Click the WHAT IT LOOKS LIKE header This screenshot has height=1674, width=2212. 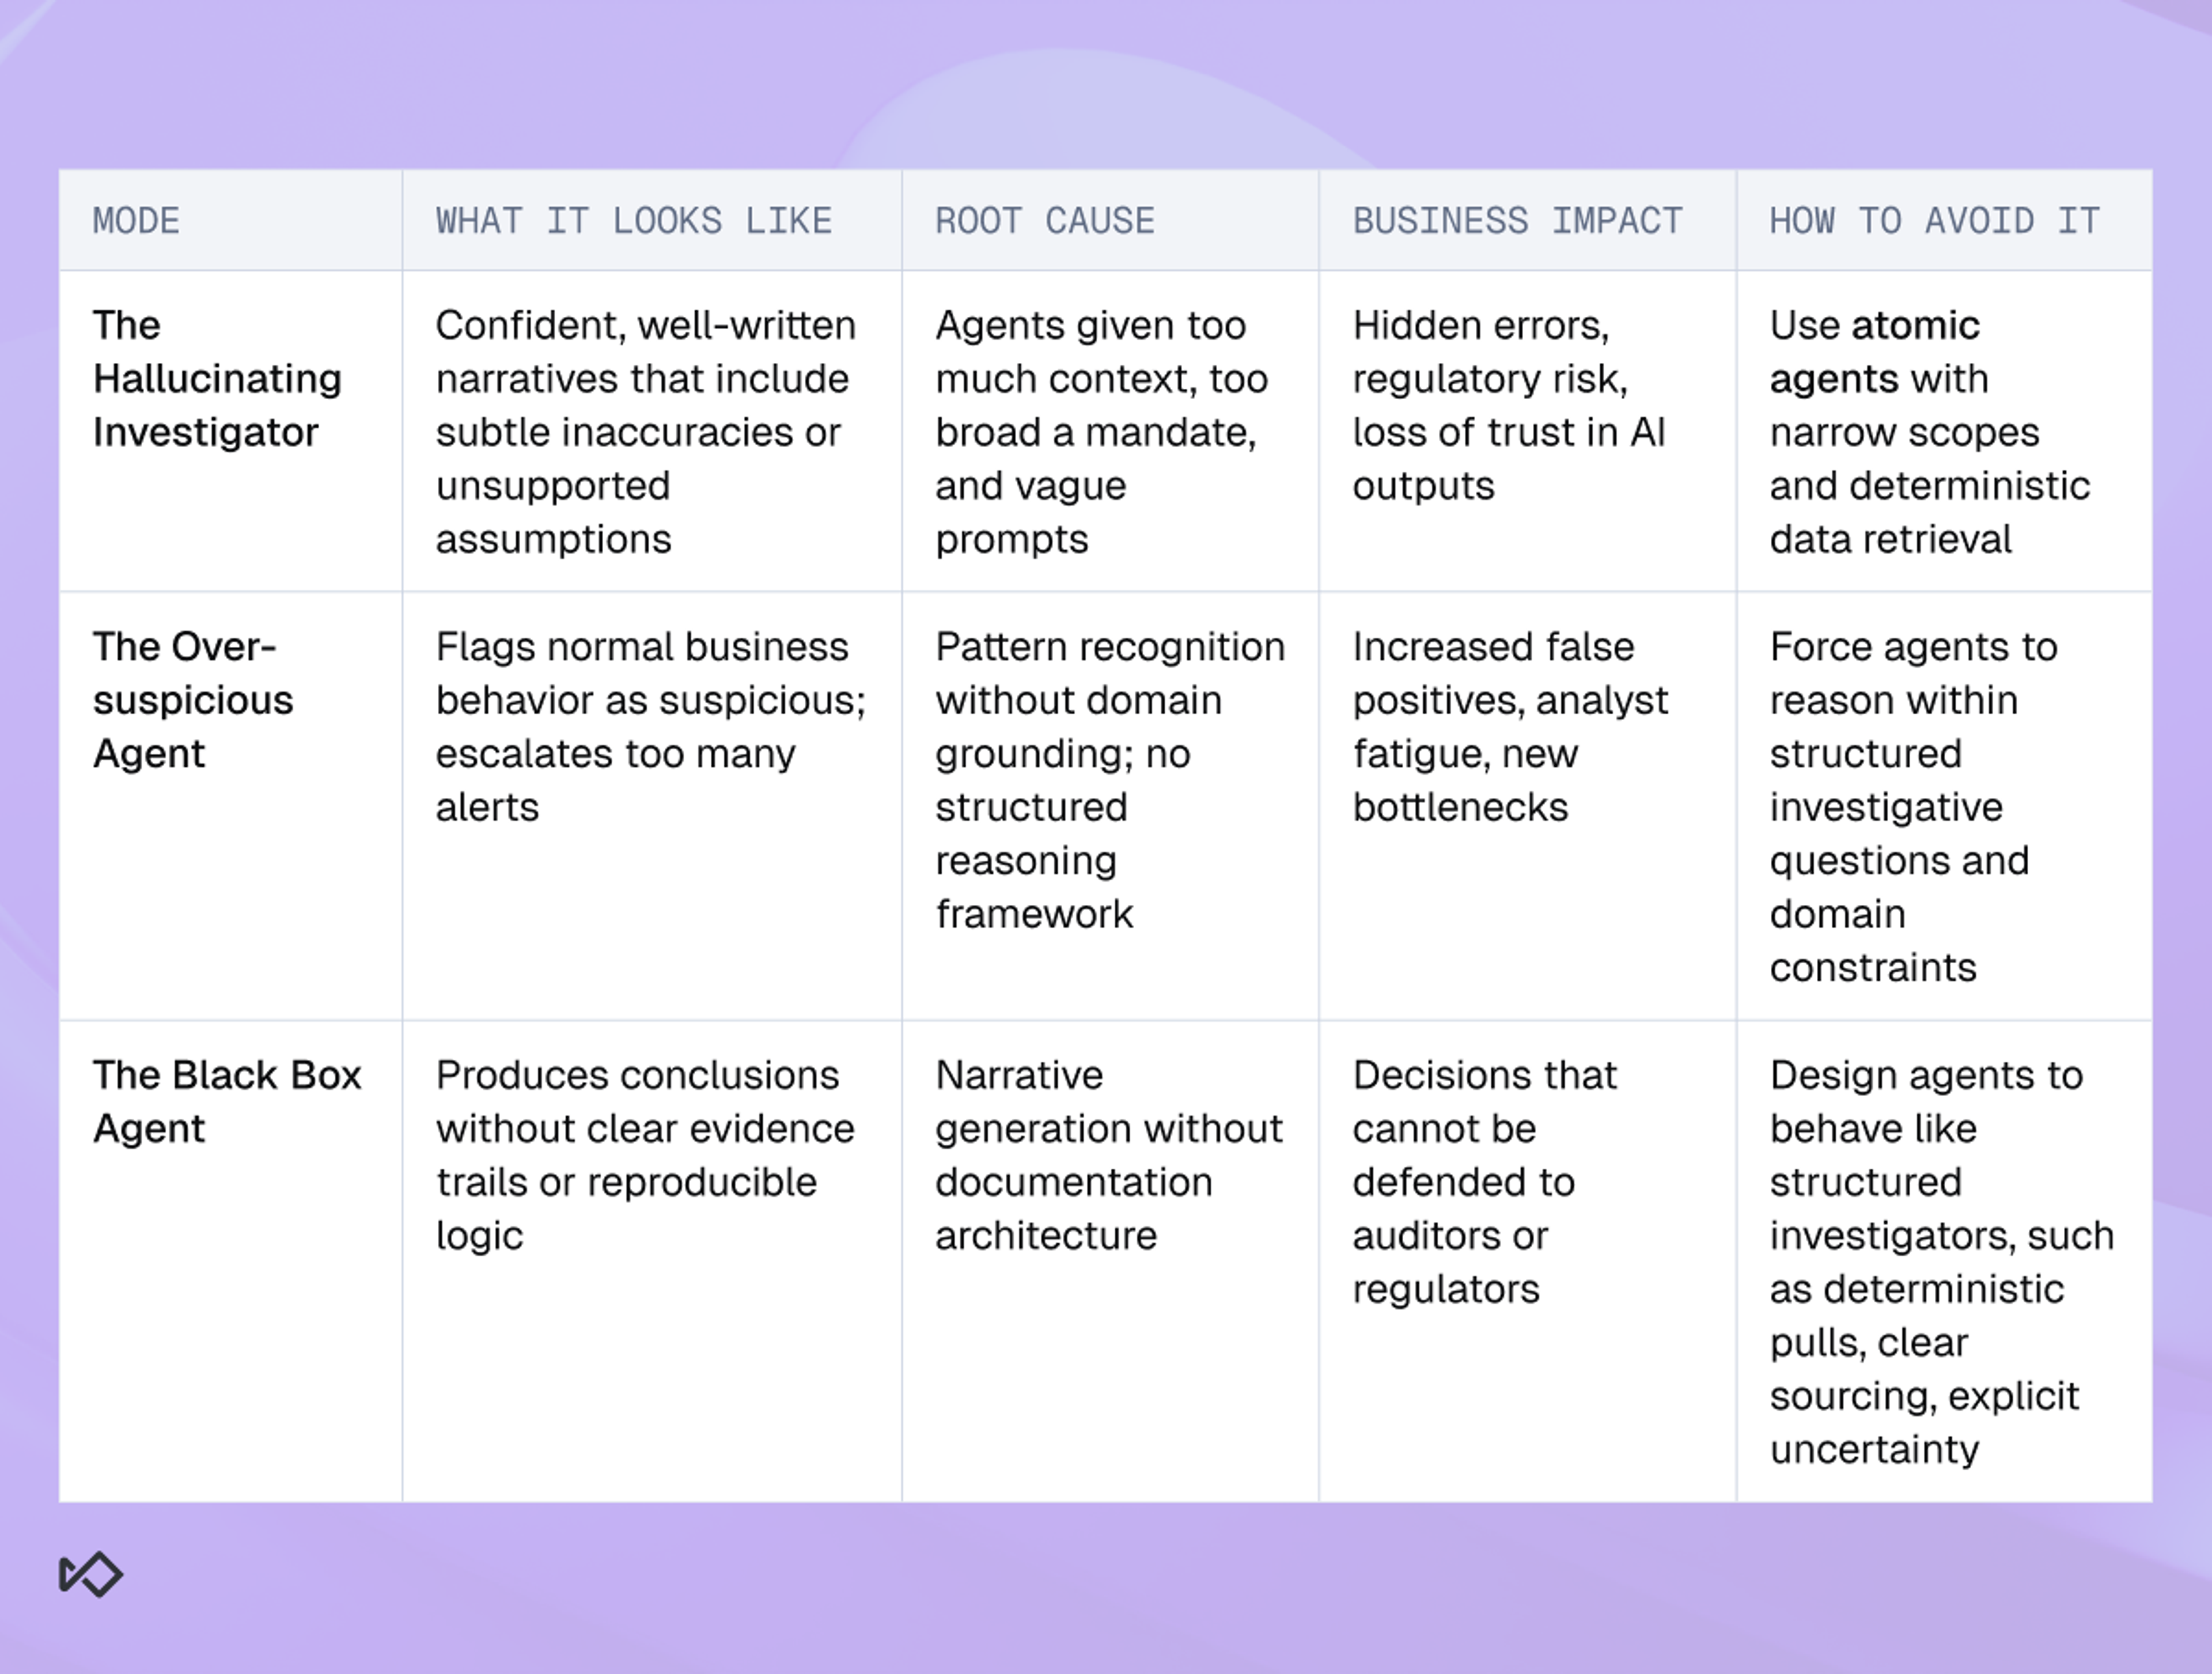(x=634, y=221)
